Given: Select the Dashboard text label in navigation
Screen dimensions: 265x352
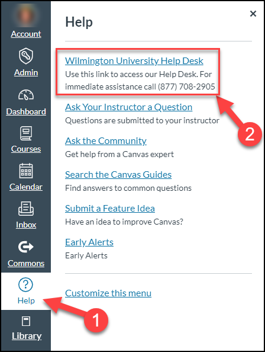Looking at the screenshot, I should [26, 111].
